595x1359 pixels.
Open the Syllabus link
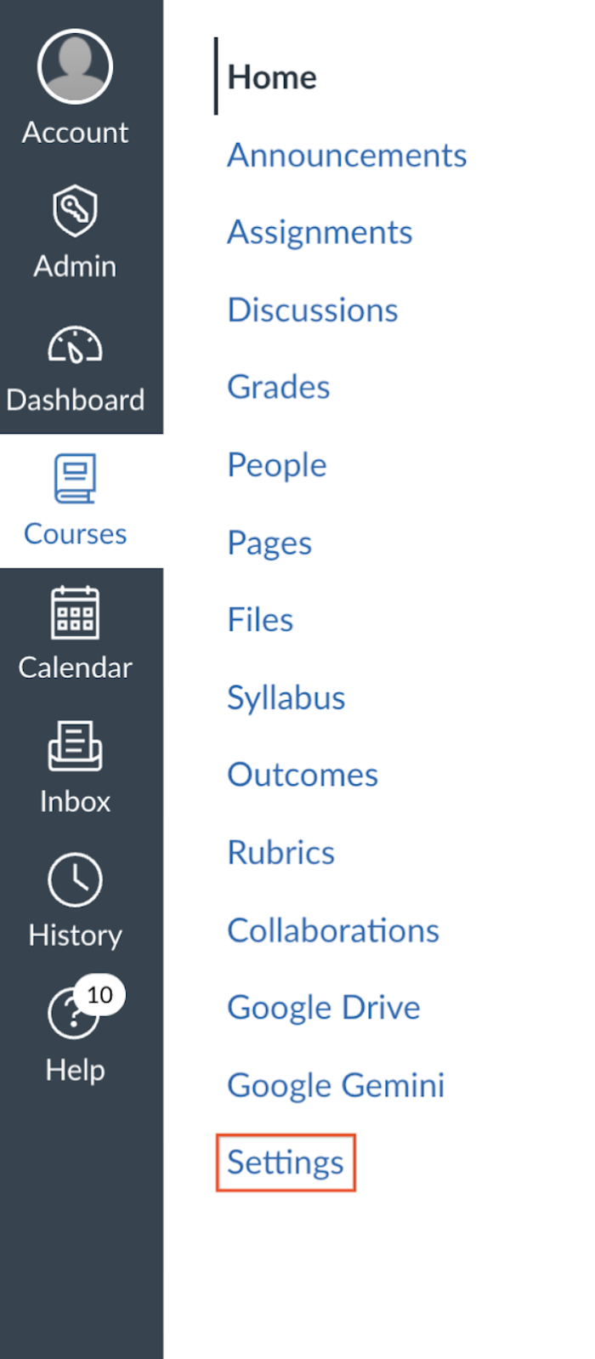pos(286,698)
